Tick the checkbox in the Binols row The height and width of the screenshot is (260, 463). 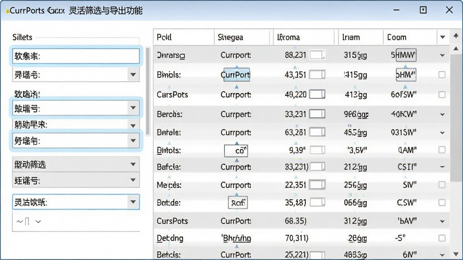(442, 74)
